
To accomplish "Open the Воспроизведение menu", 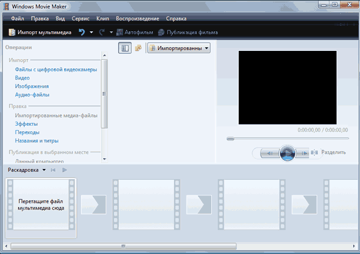I will 137,19.
